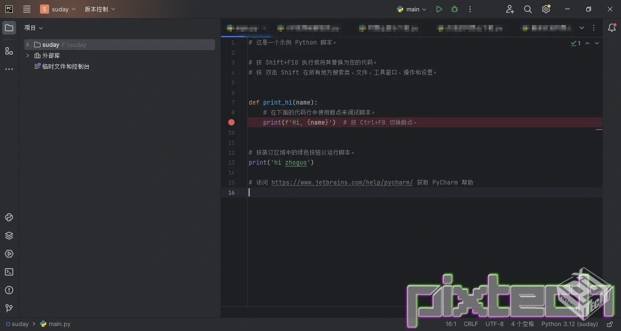Change the Python 3.12 (suday) interpreter
This screenshot has height=331, width=621.
click(569, 324)
